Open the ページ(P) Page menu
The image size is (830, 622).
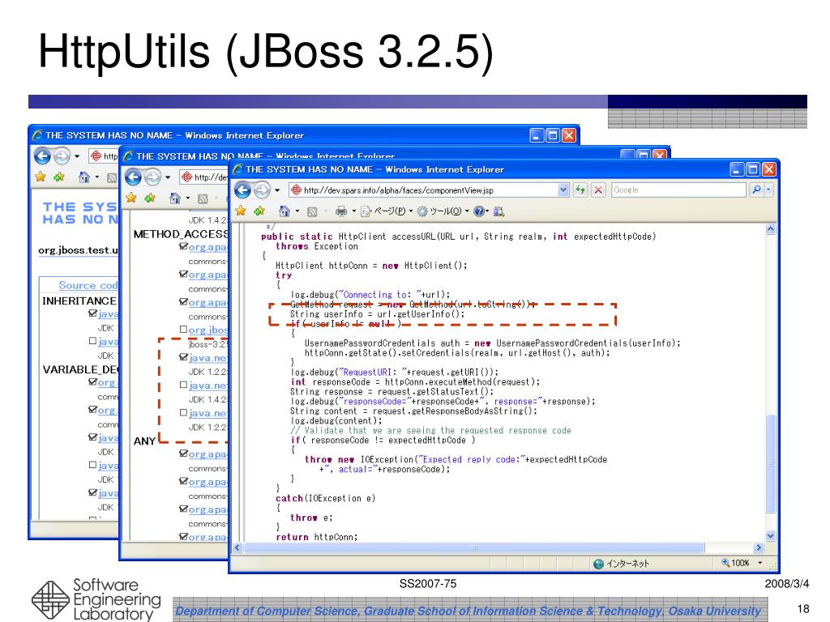point(387,211)
